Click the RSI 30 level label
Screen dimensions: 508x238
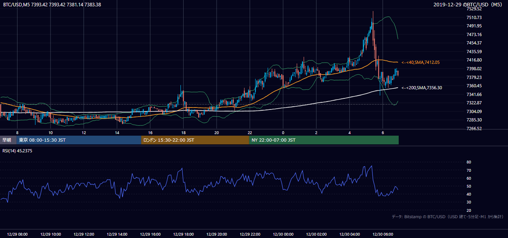coord(469,202)
